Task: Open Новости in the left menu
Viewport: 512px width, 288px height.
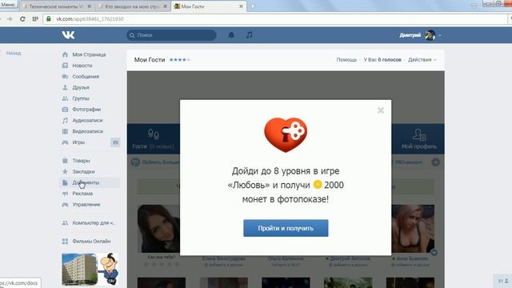Action: click(82, 66)
